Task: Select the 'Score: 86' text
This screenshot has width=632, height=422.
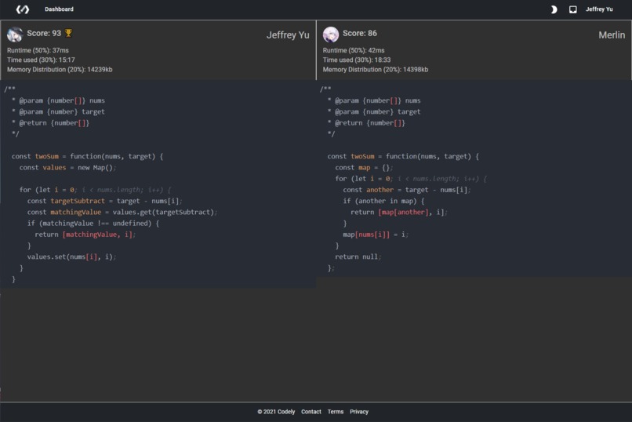Action: pyautogui.click(x=360, y=34)
